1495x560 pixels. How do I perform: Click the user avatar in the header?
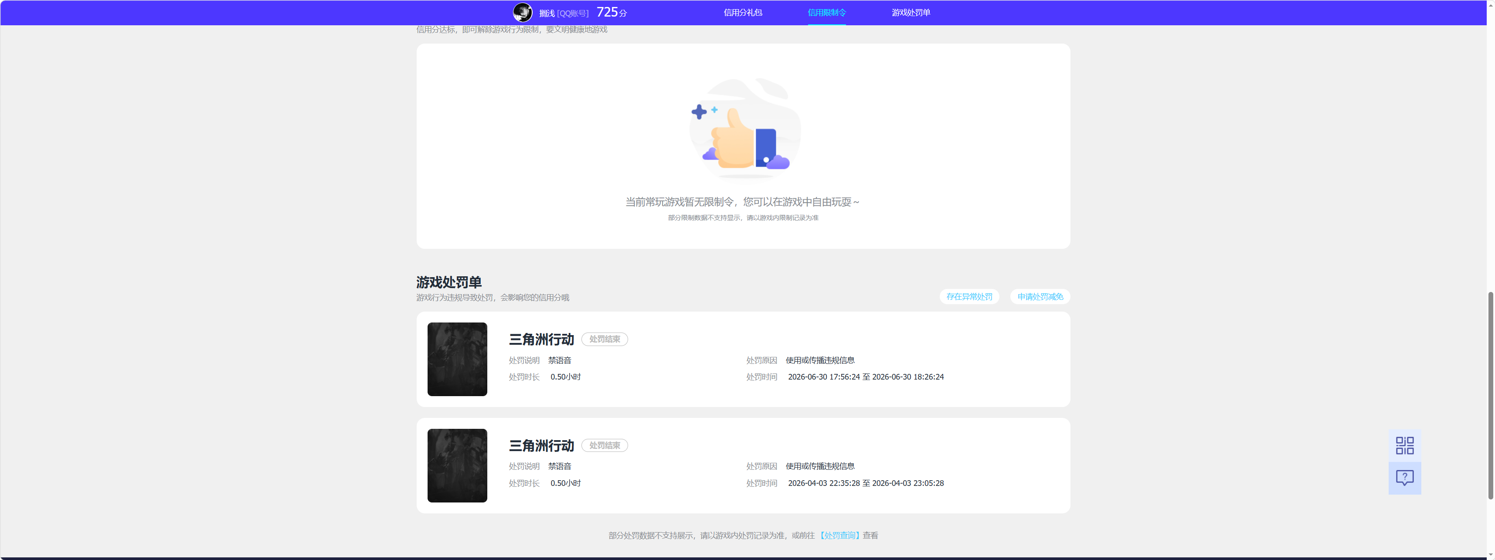[522, 12]
